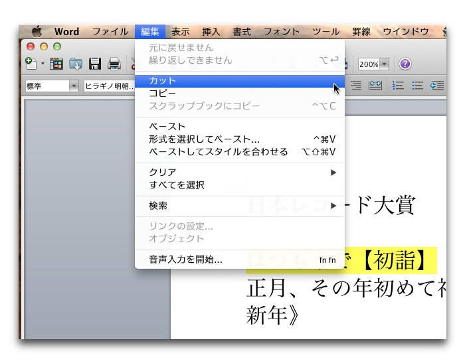The image size is (465, 363).
Task: Open the ウインドウ menu
Action: pyautogui.click(x=406, y=31)
